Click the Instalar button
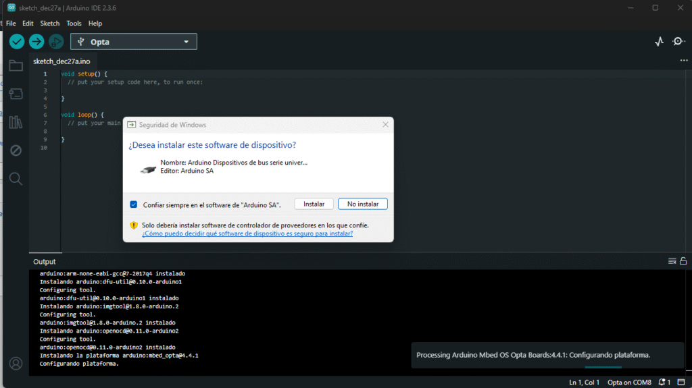The image size is (692, 388). coord(314,204)
